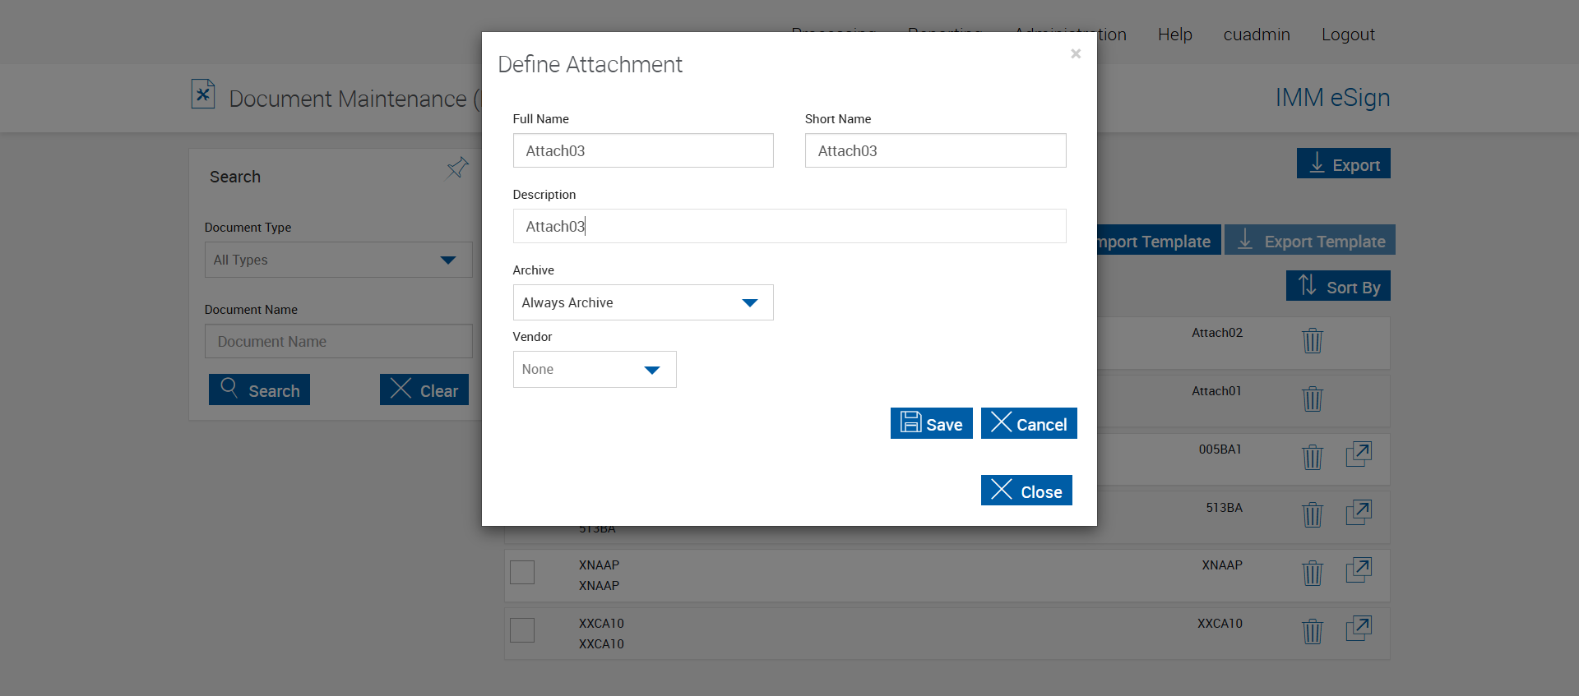The image size is (1579, 696).
Task: Close the Define Attachment dialog with X
Action: pos(1075,53)
